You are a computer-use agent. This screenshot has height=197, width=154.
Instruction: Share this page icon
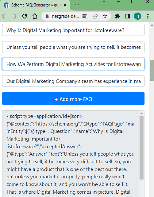[x=95, y=16]
